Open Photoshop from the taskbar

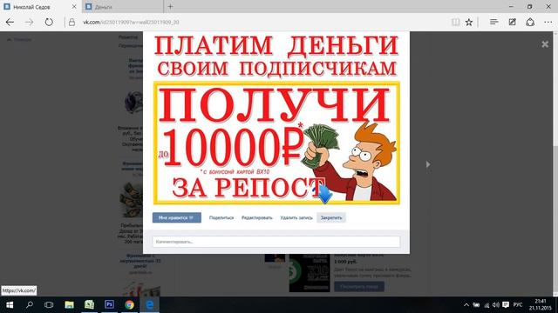109,305
